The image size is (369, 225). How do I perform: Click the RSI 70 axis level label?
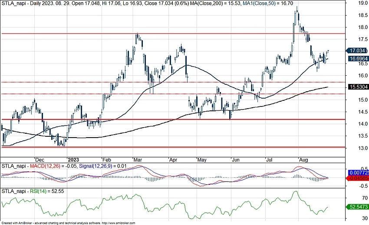(x=365, y=198)
